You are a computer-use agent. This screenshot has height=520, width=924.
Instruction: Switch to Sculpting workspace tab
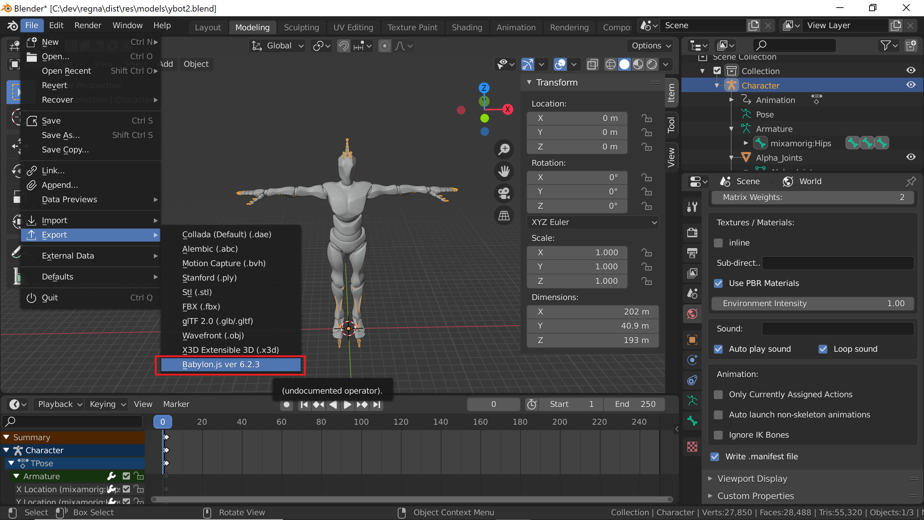click(x=301, y=27)
